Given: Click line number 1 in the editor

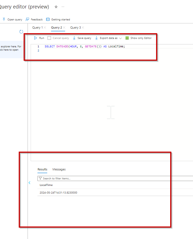Looking at the screenshot, I should tap(38, 46).
